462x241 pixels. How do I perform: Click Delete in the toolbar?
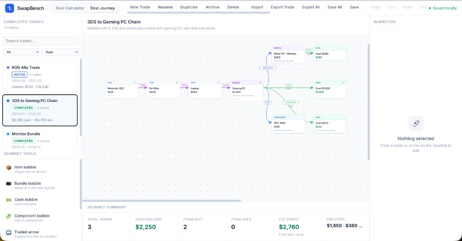233,7
